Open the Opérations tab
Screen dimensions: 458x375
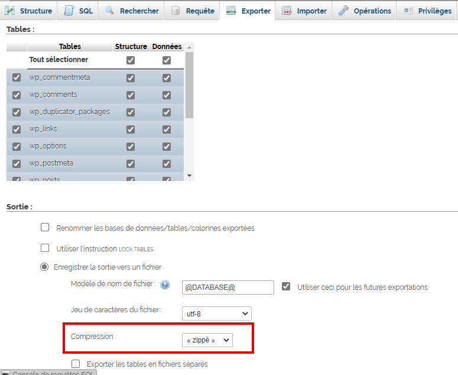click(x=364, y=11)
